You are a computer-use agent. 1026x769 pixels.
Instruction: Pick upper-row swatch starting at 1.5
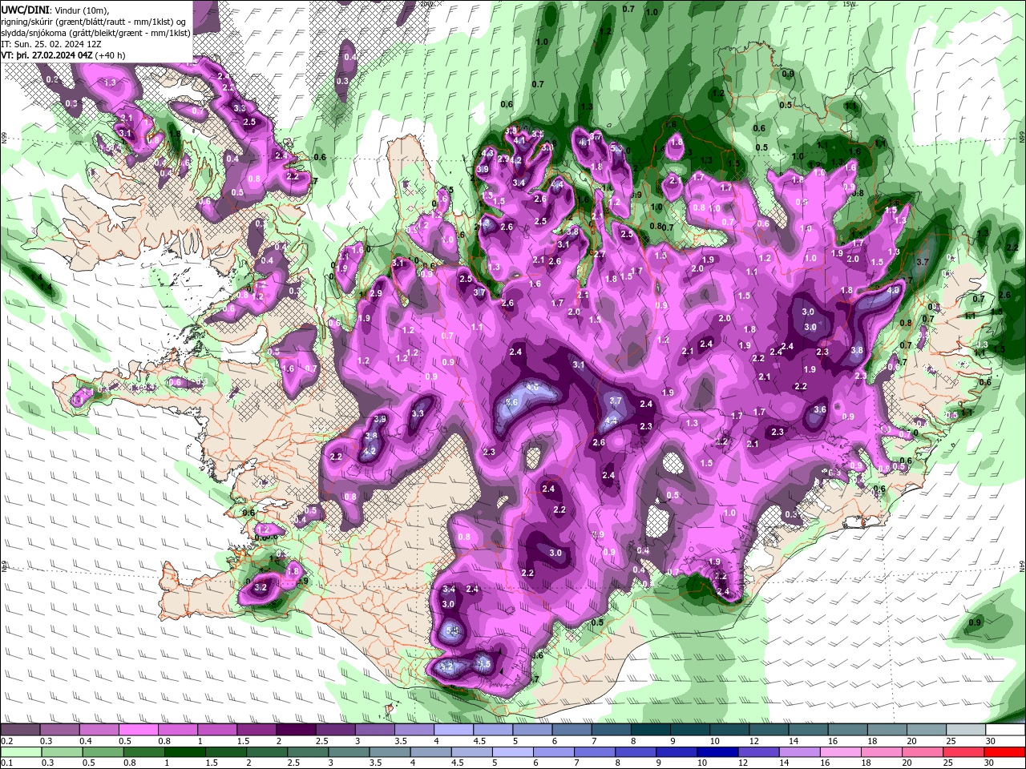coord(256,730)
